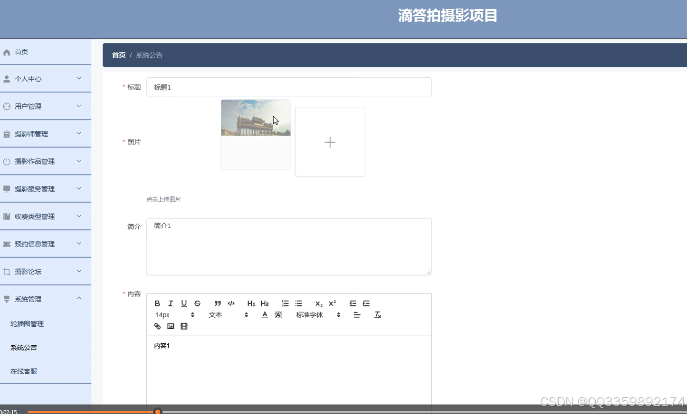Open the text color picker

click(x=265, y=315)
